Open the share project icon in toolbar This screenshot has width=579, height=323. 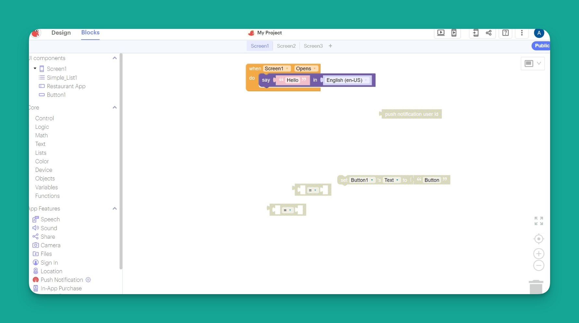[x=488, y=33]
